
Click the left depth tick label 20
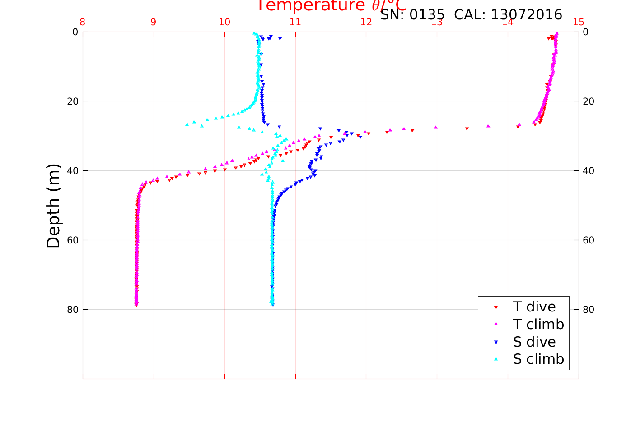[x=72, y=101]
